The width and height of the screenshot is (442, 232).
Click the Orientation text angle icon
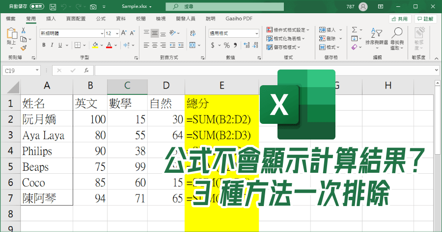[x=172, y=33]
